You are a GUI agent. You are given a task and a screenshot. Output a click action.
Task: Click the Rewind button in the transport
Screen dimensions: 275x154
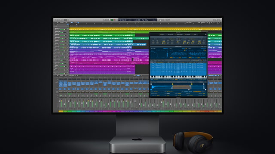point(105,20)
